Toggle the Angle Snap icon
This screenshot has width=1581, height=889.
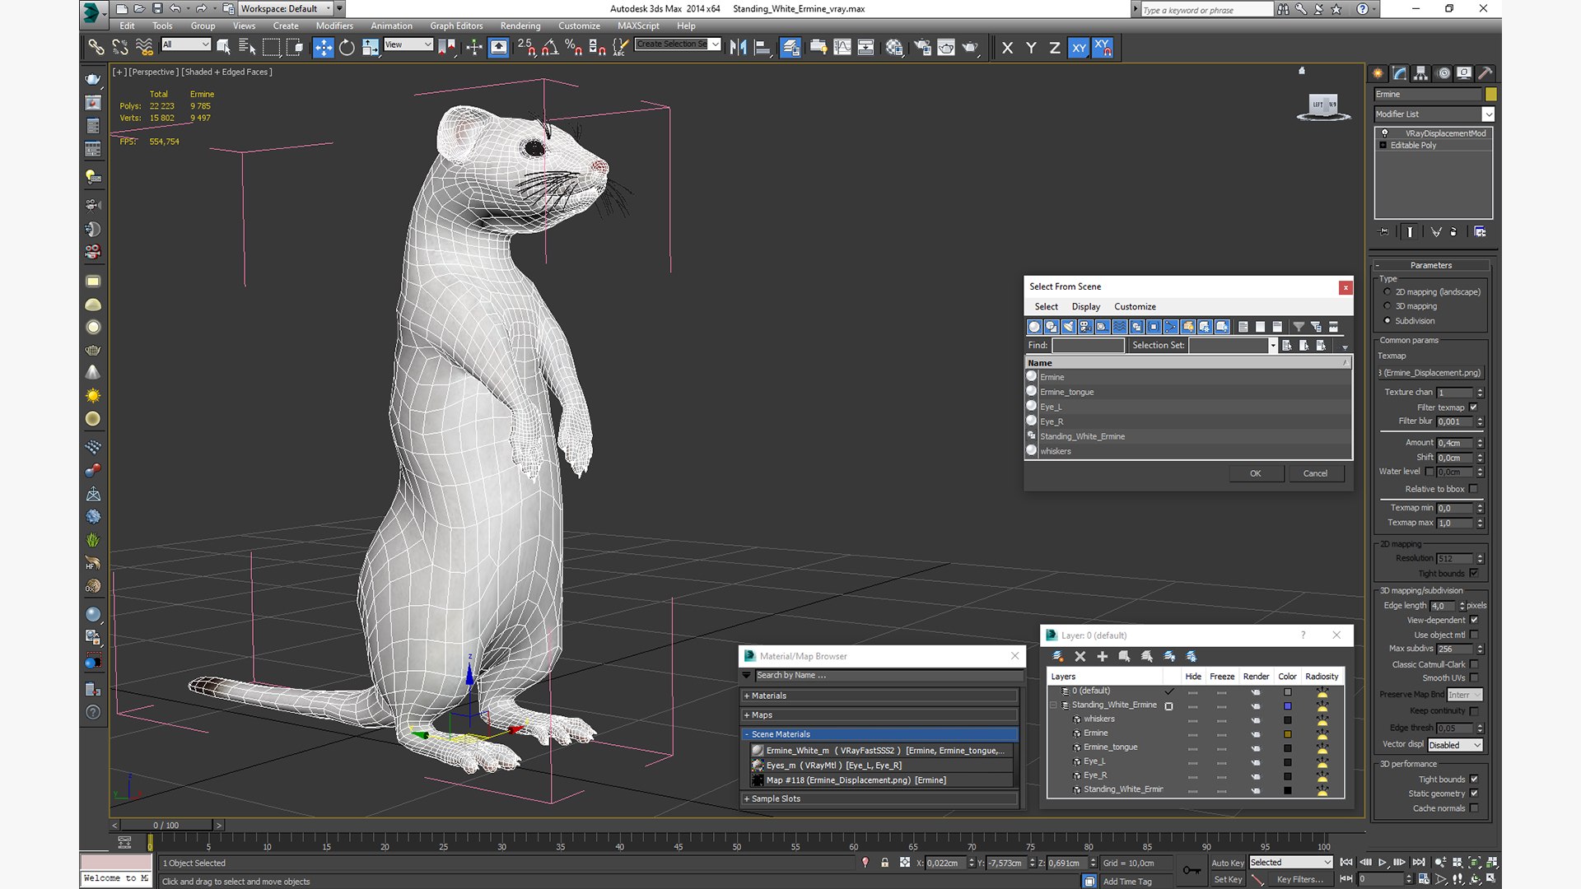click(x=549, y=48)
